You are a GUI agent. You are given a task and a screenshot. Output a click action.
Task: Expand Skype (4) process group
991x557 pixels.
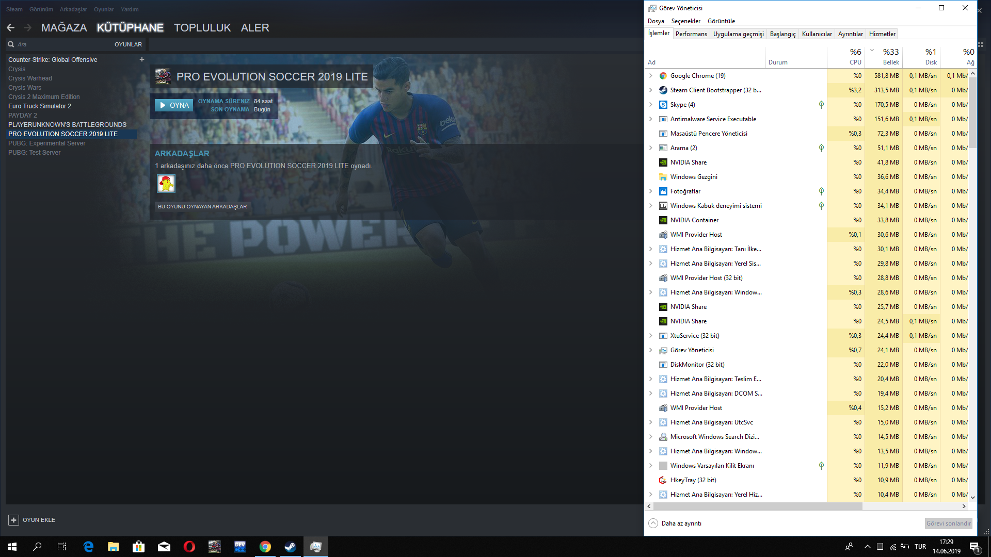pyautogui.click(x=651, y=105)
